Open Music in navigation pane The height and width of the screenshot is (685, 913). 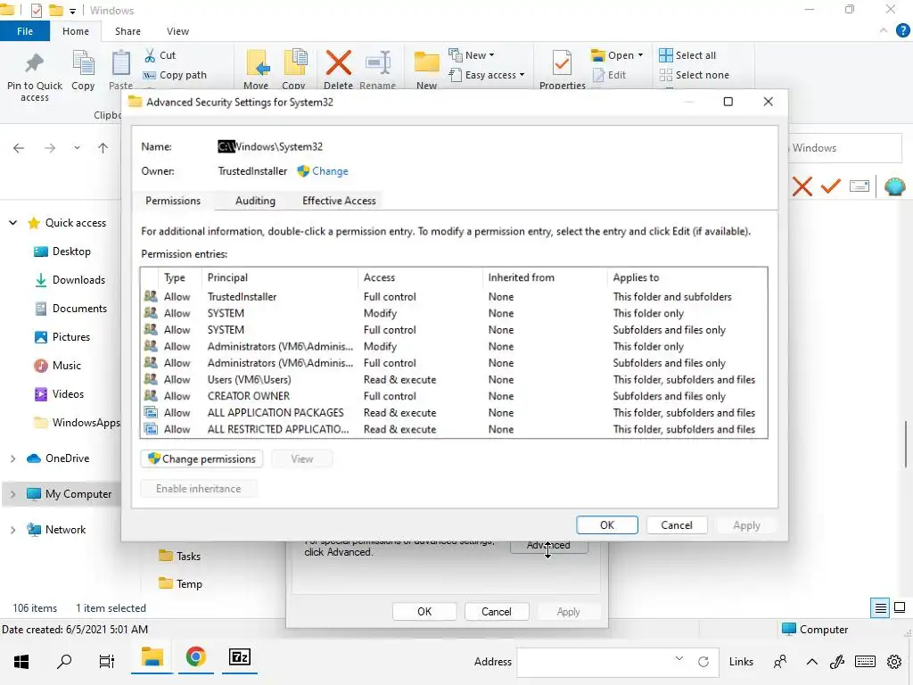pos(58,366)
